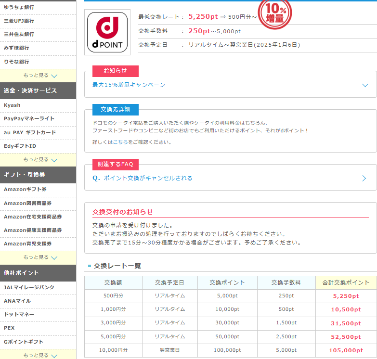This screenshot has width=377, height=359.
Task: Show more 送金・決済サービス options
Action: pos(40,160)
